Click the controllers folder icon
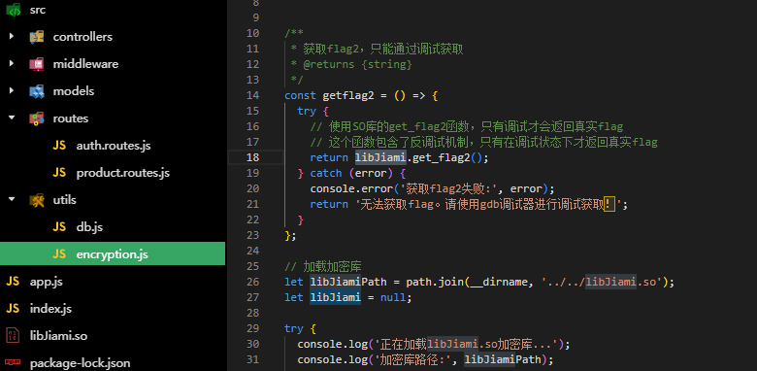Screen dimensions: 757x371 pyautogui.click(x=37, y=37)
